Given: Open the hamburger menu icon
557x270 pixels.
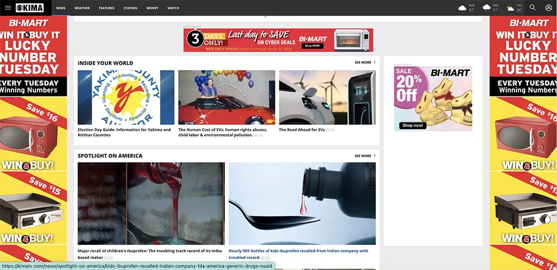Looking at the screenshot, I should [x=8, y=8].
